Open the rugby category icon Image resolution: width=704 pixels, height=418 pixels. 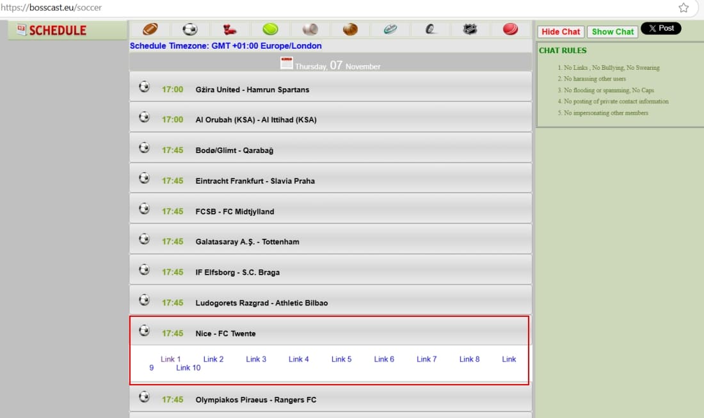390,29
